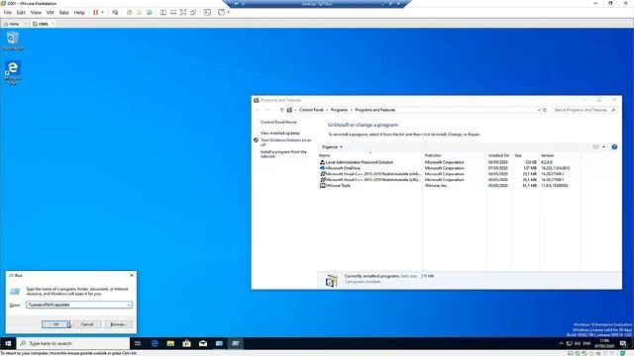
Task: Open Microsoft Store from the taskbar
Action: 187,343
